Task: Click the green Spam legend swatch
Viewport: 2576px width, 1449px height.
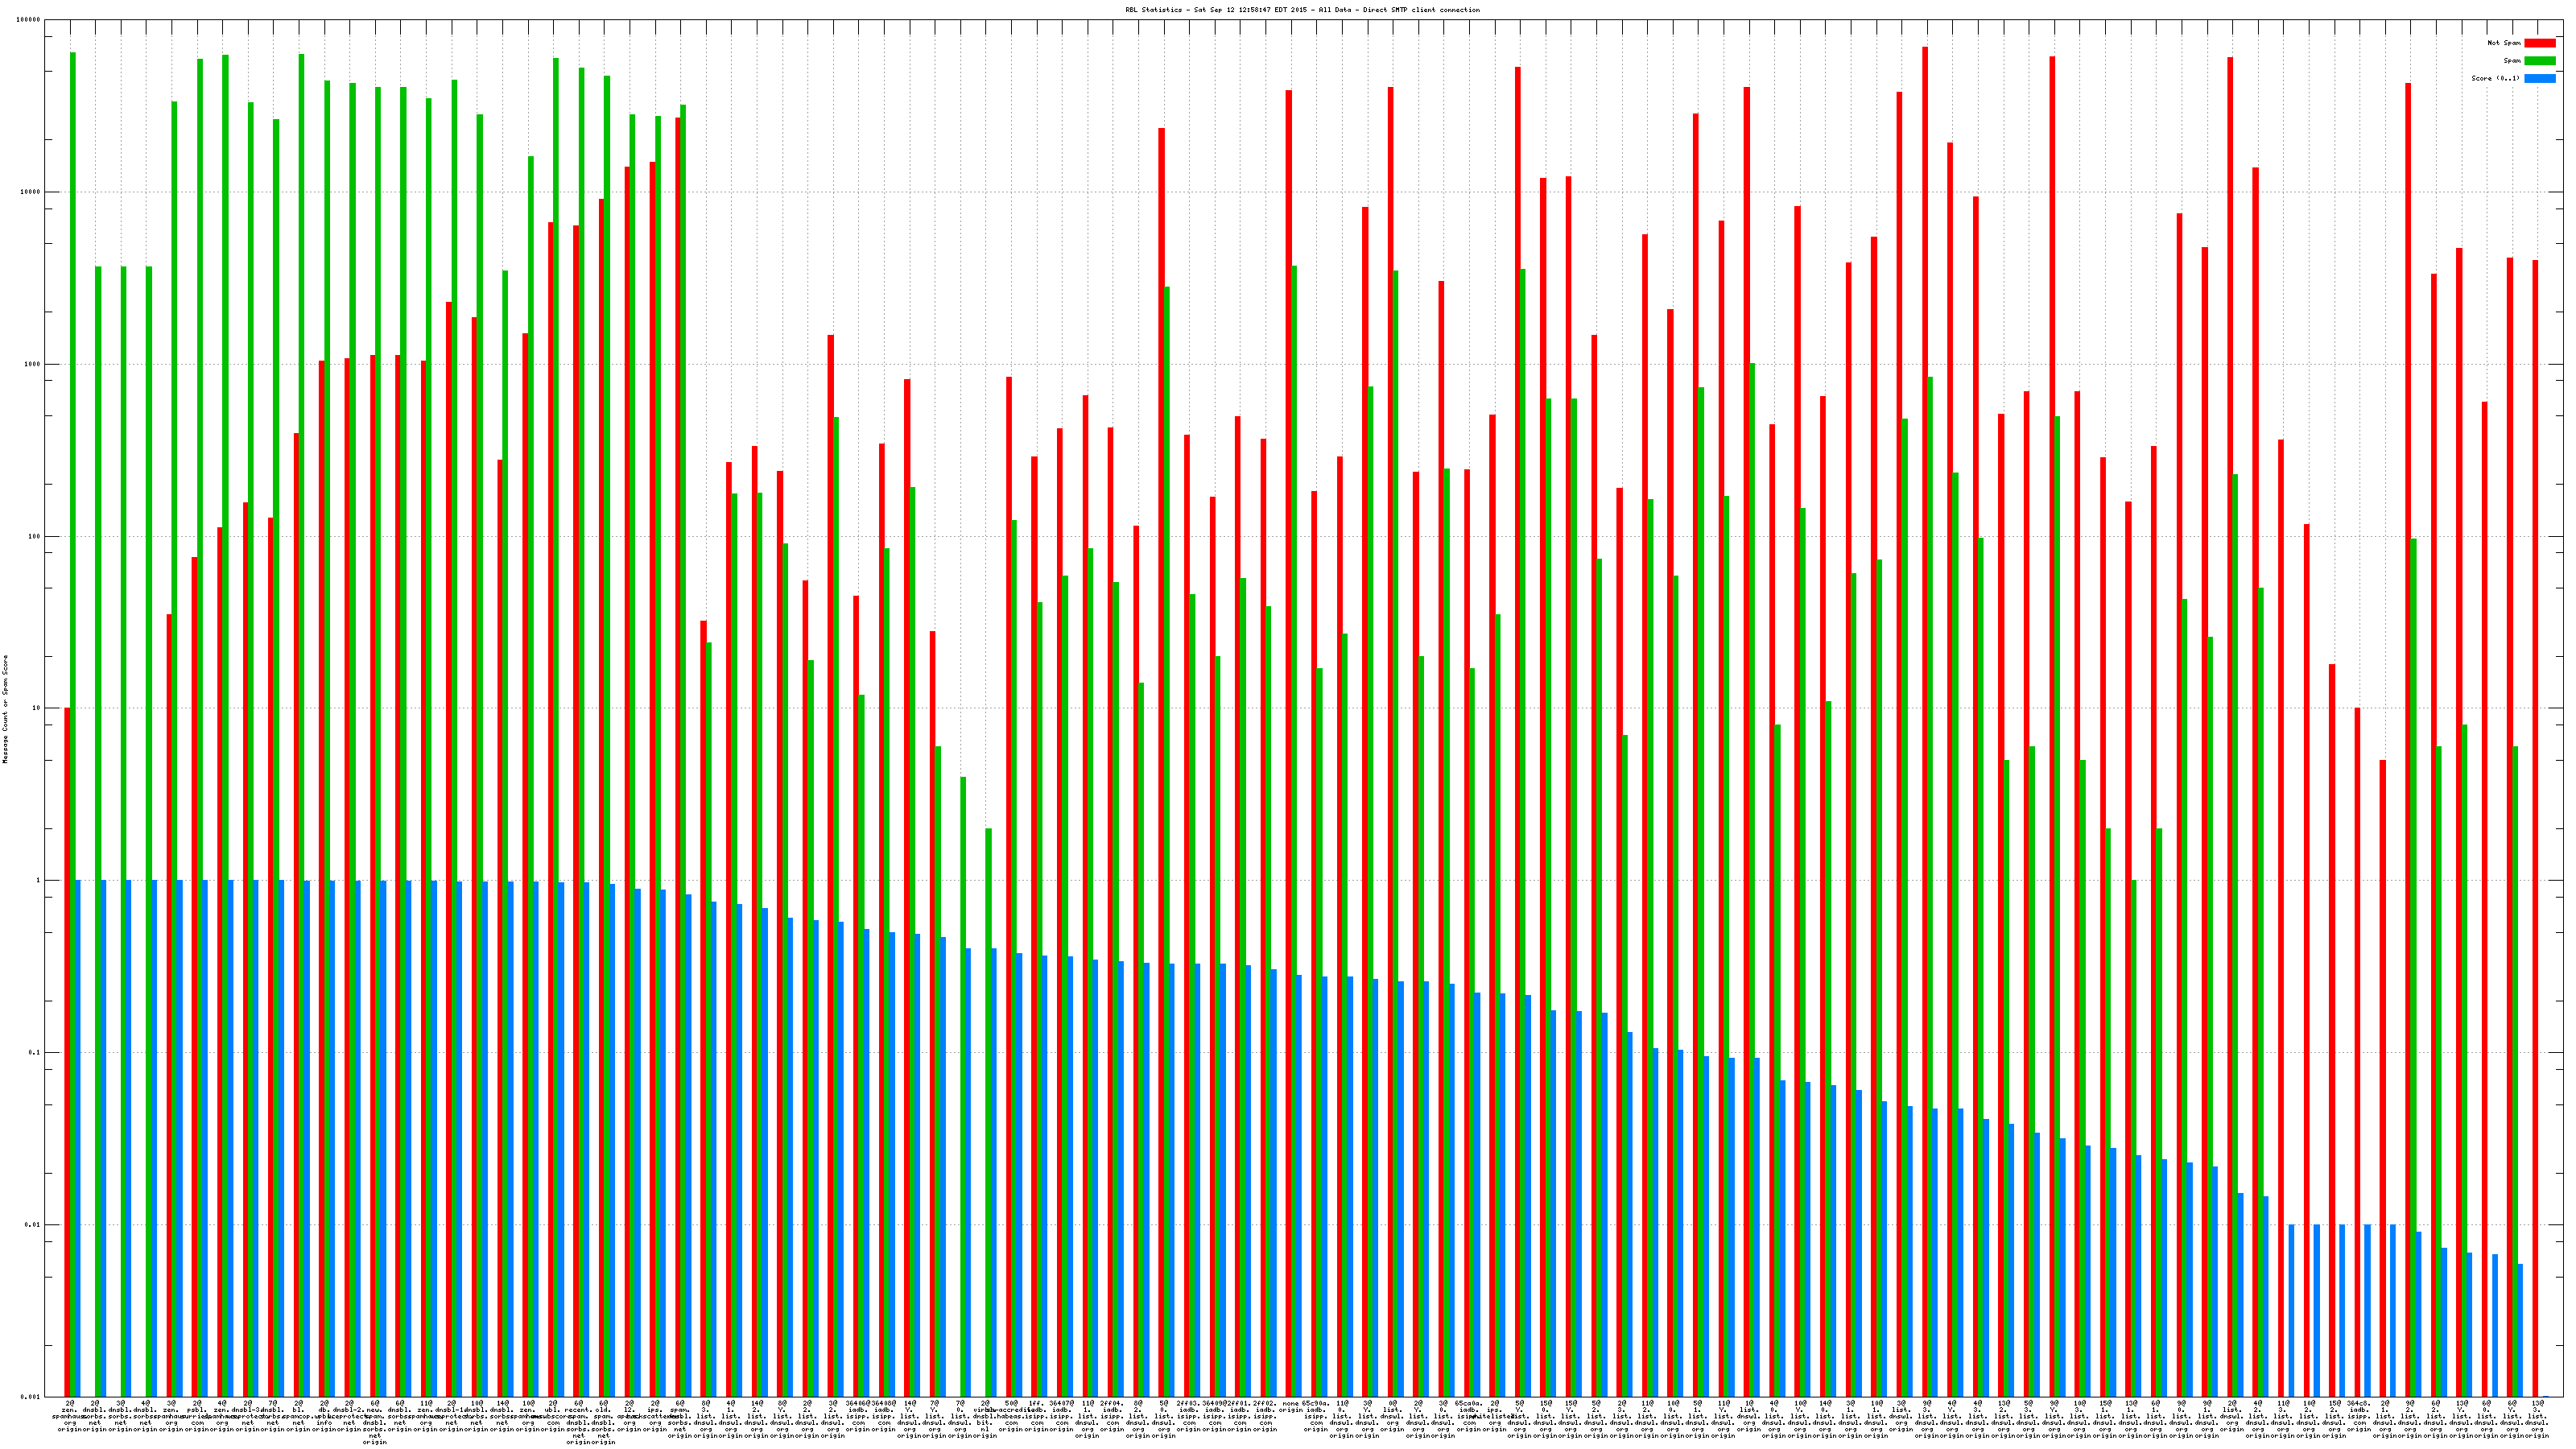Action: pos(2539,61)
